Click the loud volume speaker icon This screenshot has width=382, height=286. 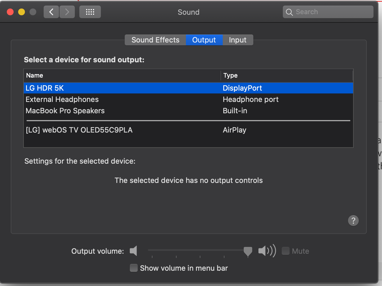point(267,251)
